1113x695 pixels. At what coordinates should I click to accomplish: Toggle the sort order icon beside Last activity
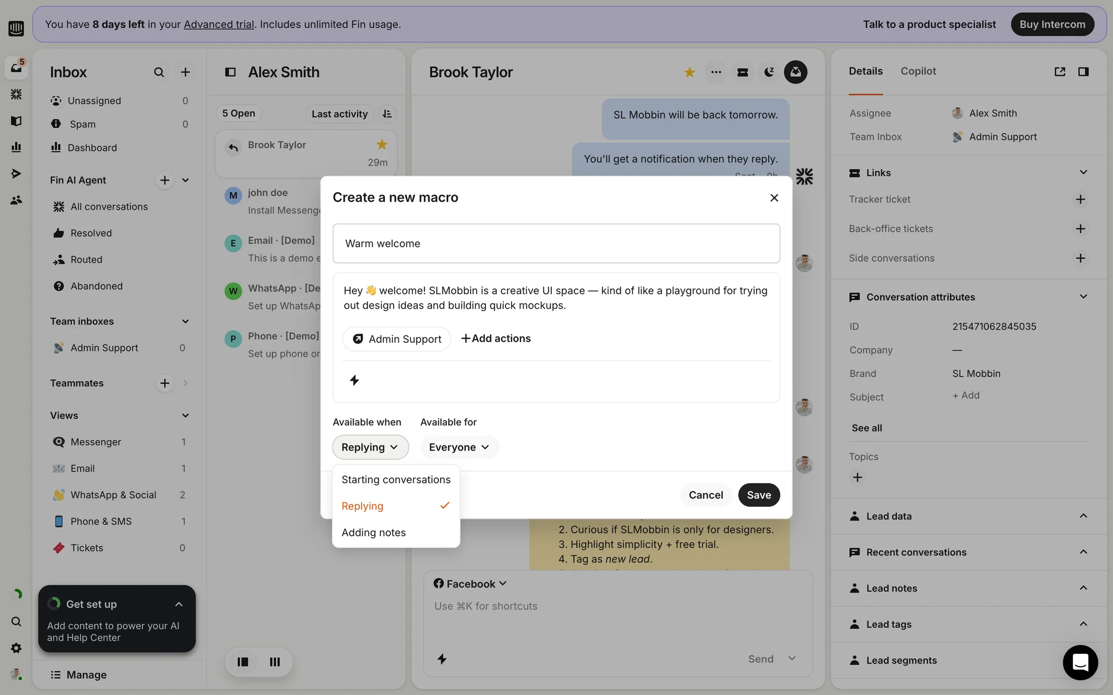point(387,114)
